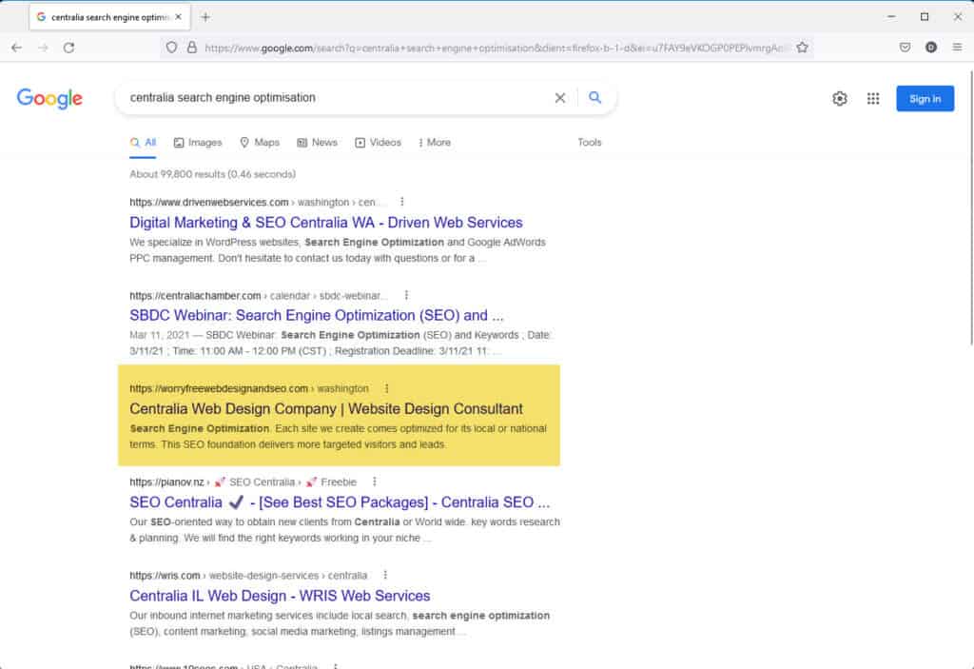Screen dimensions: 974x669
Task: Open Centralia Web Design Company link
Action: [x=326, y=408]
